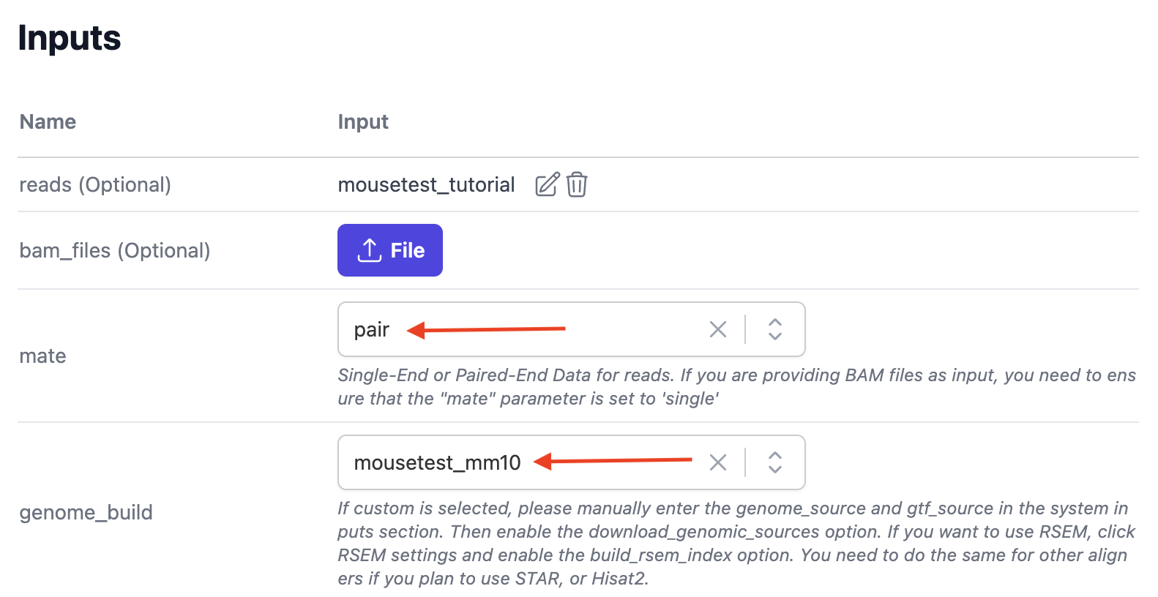Expand the genome_build dropdown chevron
This screenshot has height=597, width=1158.
pyautogui.click(x=775, y=462)
